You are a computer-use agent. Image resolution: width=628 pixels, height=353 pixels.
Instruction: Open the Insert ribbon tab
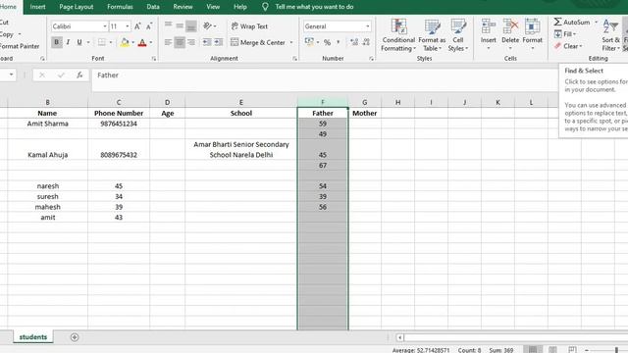click(x=37, y=7)
